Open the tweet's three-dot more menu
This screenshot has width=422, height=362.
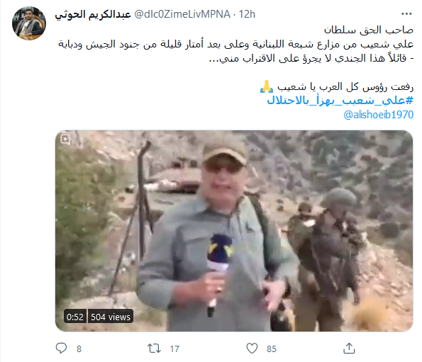[x=406, y=14]
